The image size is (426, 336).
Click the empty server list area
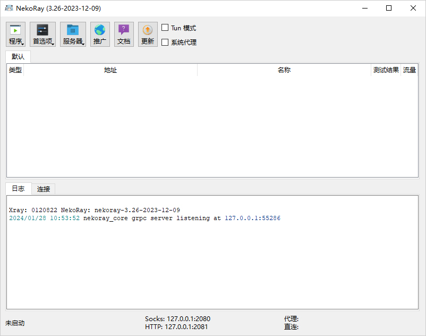[x=212, y=128]
